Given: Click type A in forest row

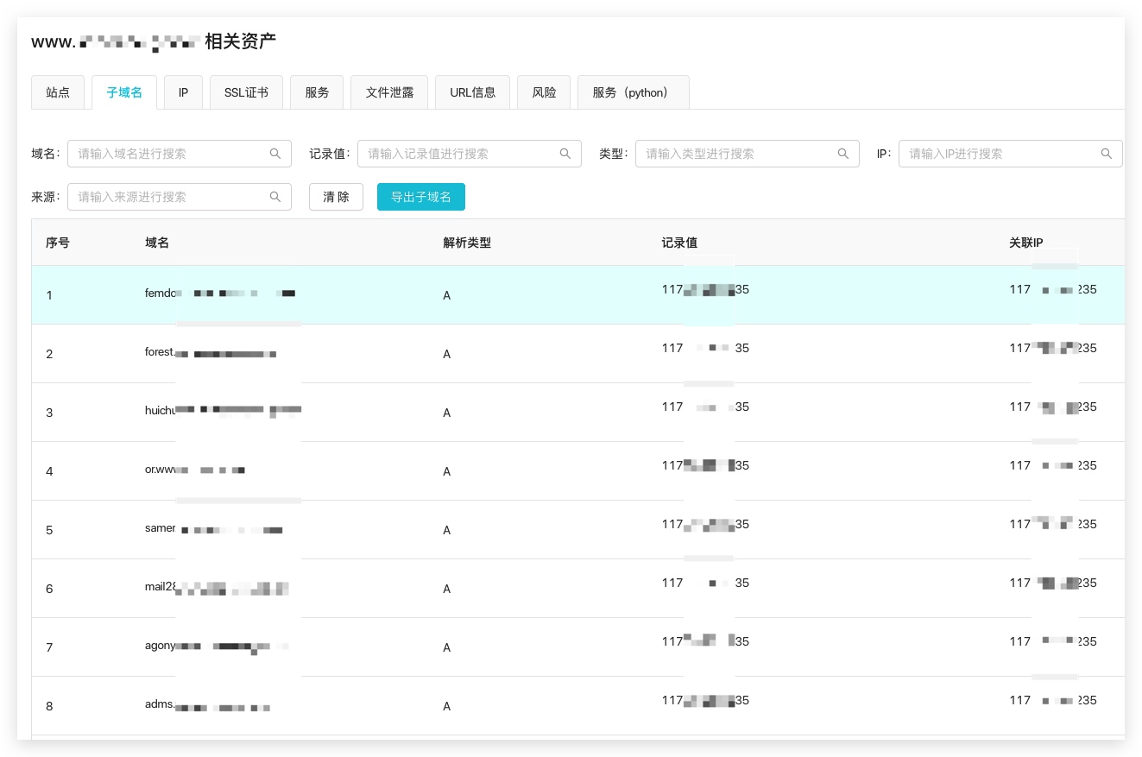Looking at the screenshot, I should tap(447, 354).
